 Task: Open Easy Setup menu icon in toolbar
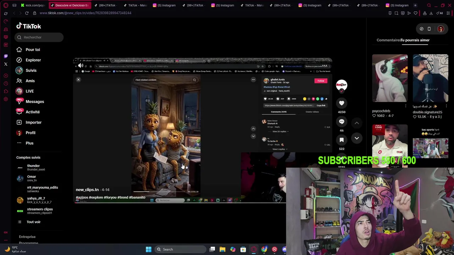click(x=448, y=13)
